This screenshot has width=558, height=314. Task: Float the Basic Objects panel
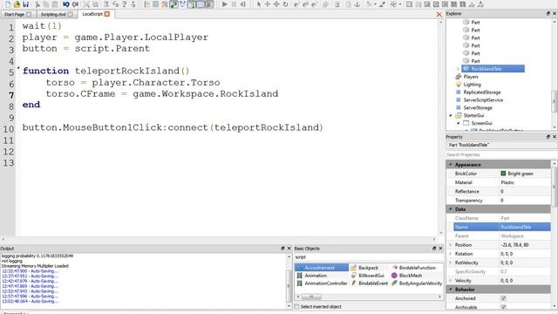[x=434, y=248]
